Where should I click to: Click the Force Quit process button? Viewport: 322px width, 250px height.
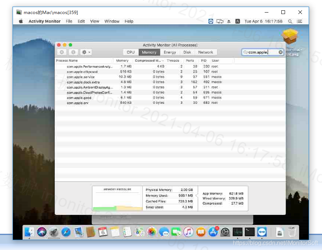click(x=62, y=52)
